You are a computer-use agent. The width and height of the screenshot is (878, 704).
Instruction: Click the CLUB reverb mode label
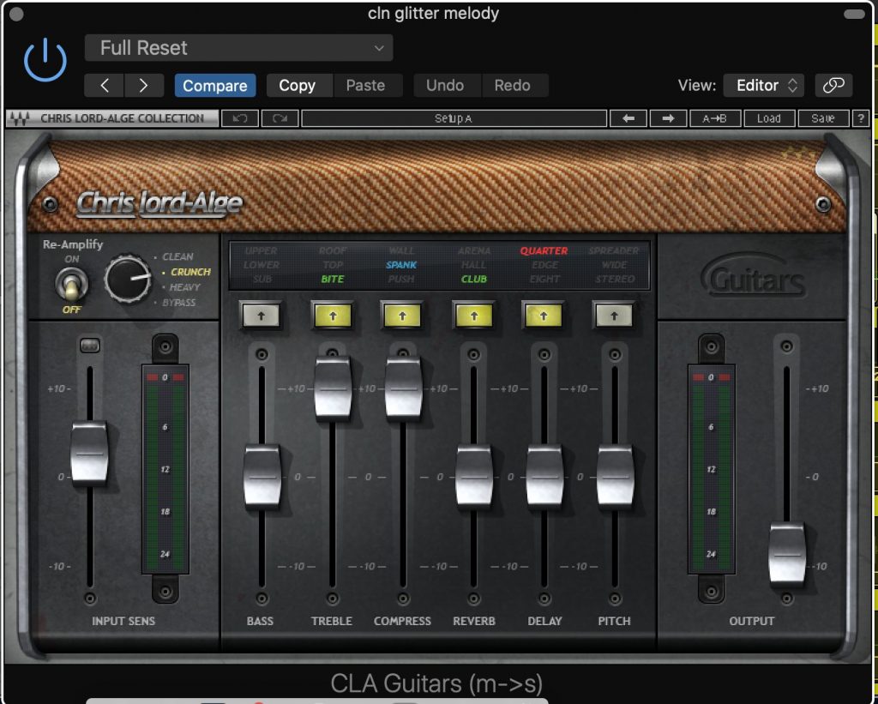click(x=473, y=279)
